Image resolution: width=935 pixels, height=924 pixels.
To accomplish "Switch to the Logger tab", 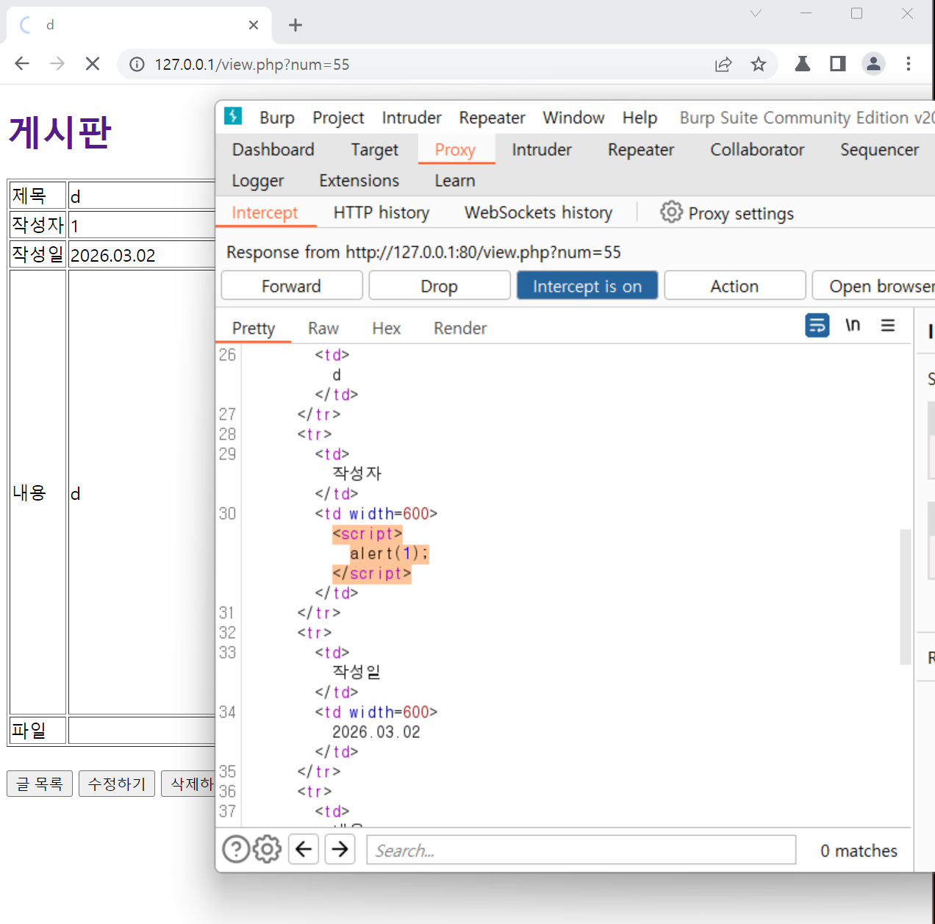I will pos(258,180).
